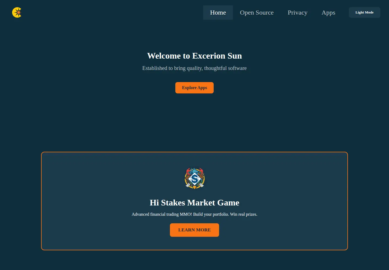Open the Home nav tab
The height and width of the screenshot is (270, 389).
coord(218,12)
